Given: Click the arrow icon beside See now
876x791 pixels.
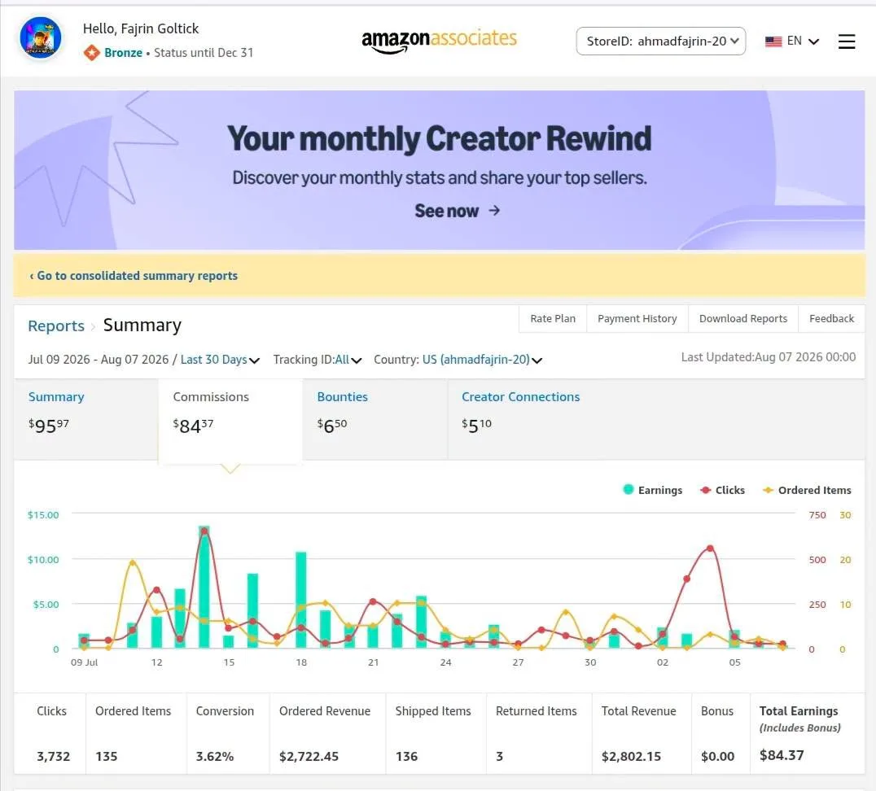Looking at the screenshot, I should point(494,211).
